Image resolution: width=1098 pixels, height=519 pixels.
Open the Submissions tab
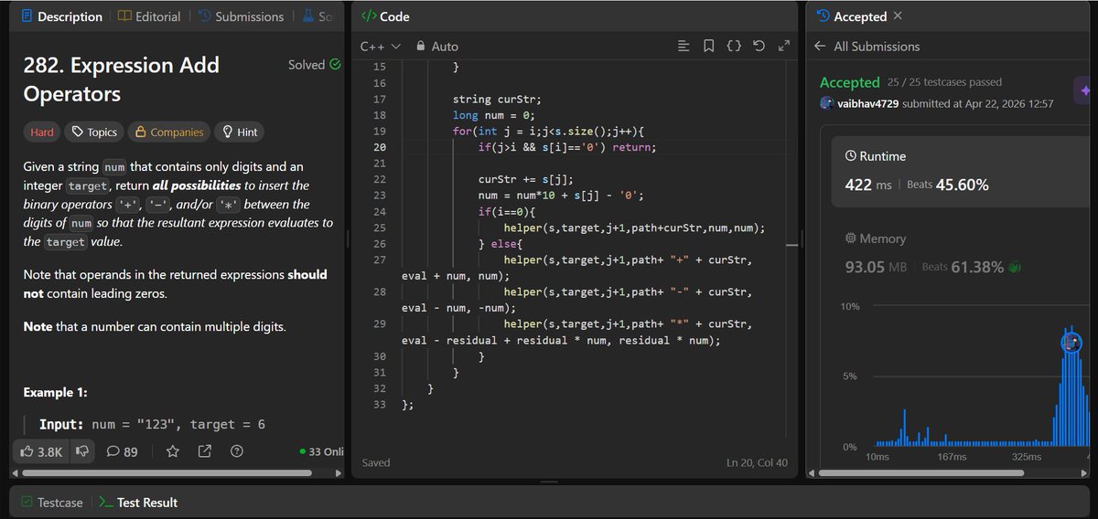pyautogui.click(x=241, y=16)
